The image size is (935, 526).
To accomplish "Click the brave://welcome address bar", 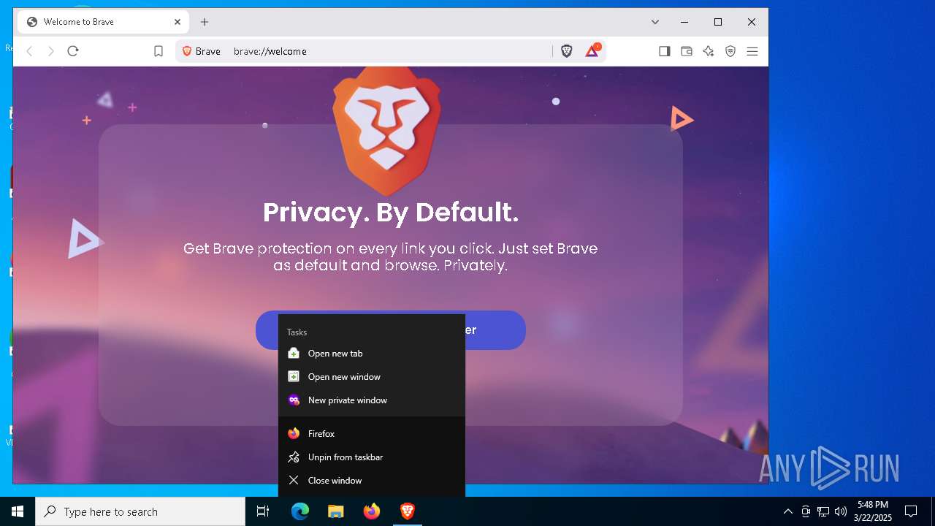I will point(391,51).
